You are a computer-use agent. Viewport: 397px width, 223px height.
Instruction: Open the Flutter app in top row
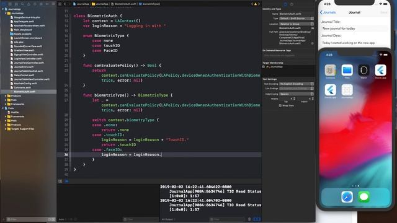pos(380,70)
